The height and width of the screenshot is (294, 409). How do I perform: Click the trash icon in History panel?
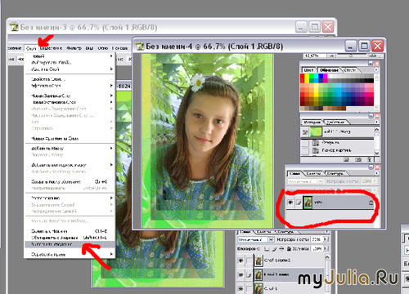coord(369,159)
